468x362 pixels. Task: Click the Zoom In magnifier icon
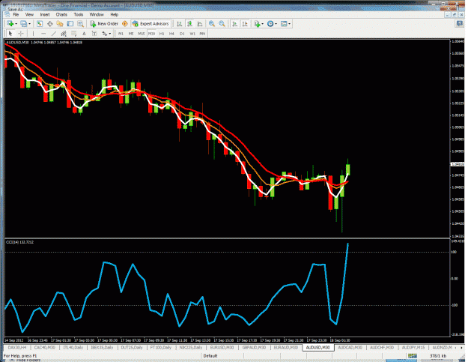click(x=212, y=24)
